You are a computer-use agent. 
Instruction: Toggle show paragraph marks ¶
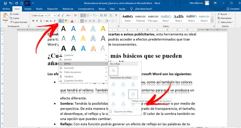click(116, 15)
